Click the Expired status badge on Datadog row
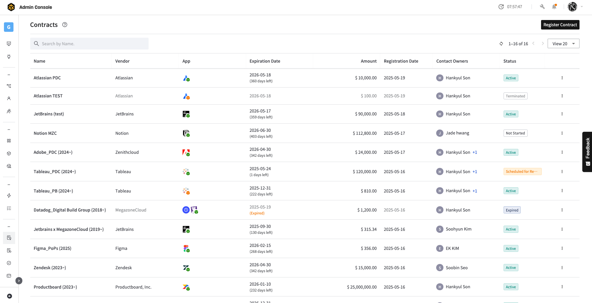The height and width of the screenshot is (303, 592). click(x=512, y=210)
